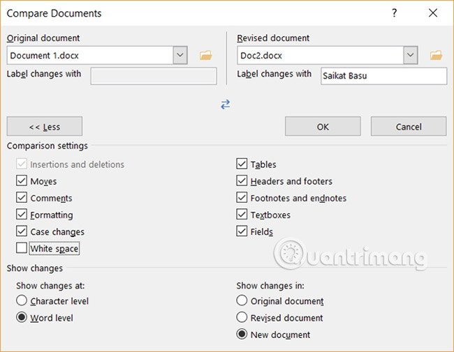The image size is (454, 352).
Task: Uncheck the Tables checkbox
Action: [x=242, y=164]
